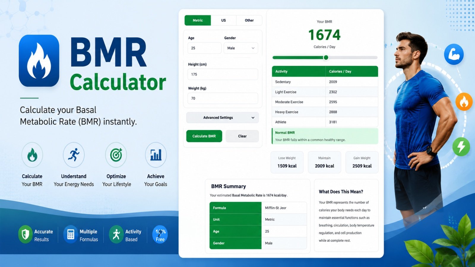Click the Height (cm) input field
The width and height of the screenshot is (475, 267).
tap(223, 74)
